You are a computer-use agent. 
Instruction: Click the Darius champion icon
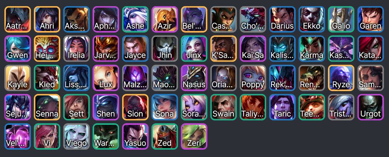[x=282, y=19]
